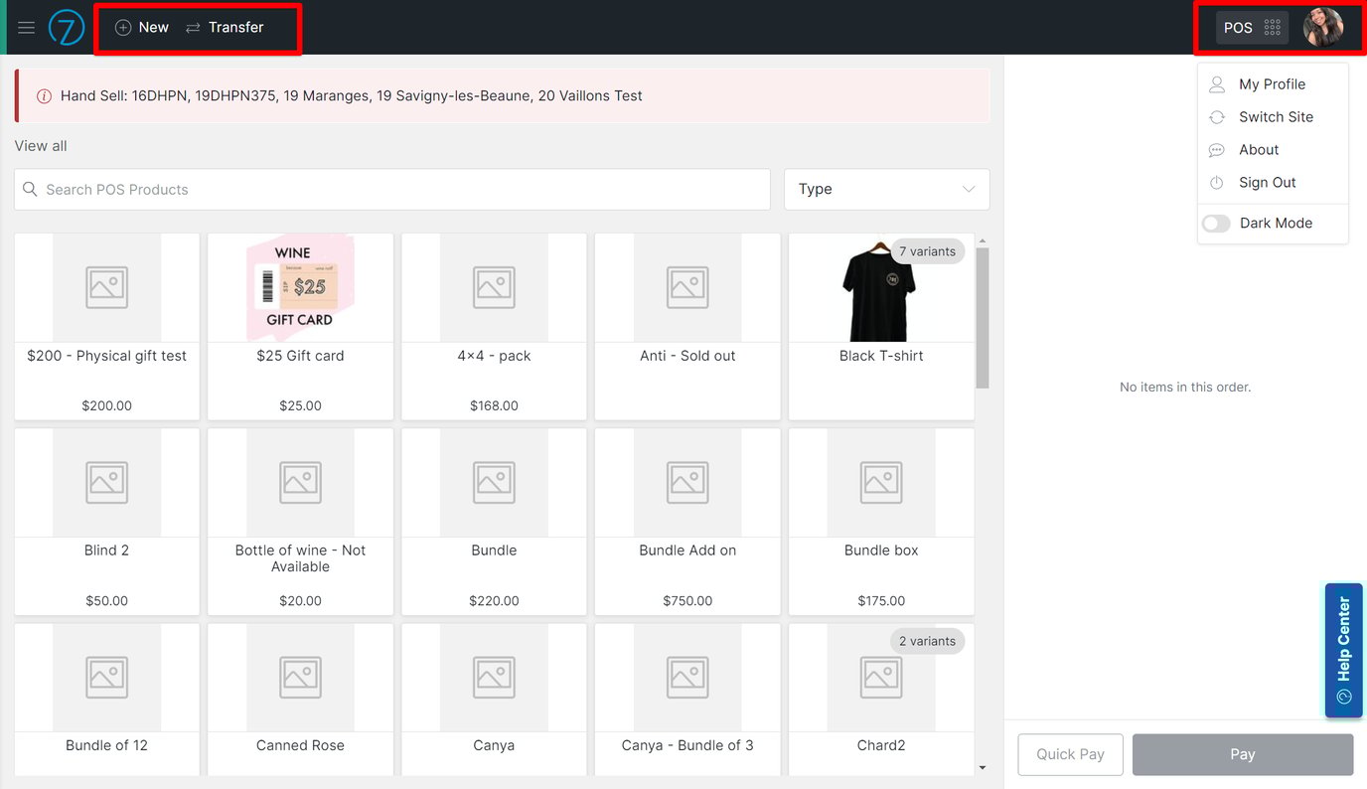Choose Sign Out from the account menu

tap(1267, 182)
